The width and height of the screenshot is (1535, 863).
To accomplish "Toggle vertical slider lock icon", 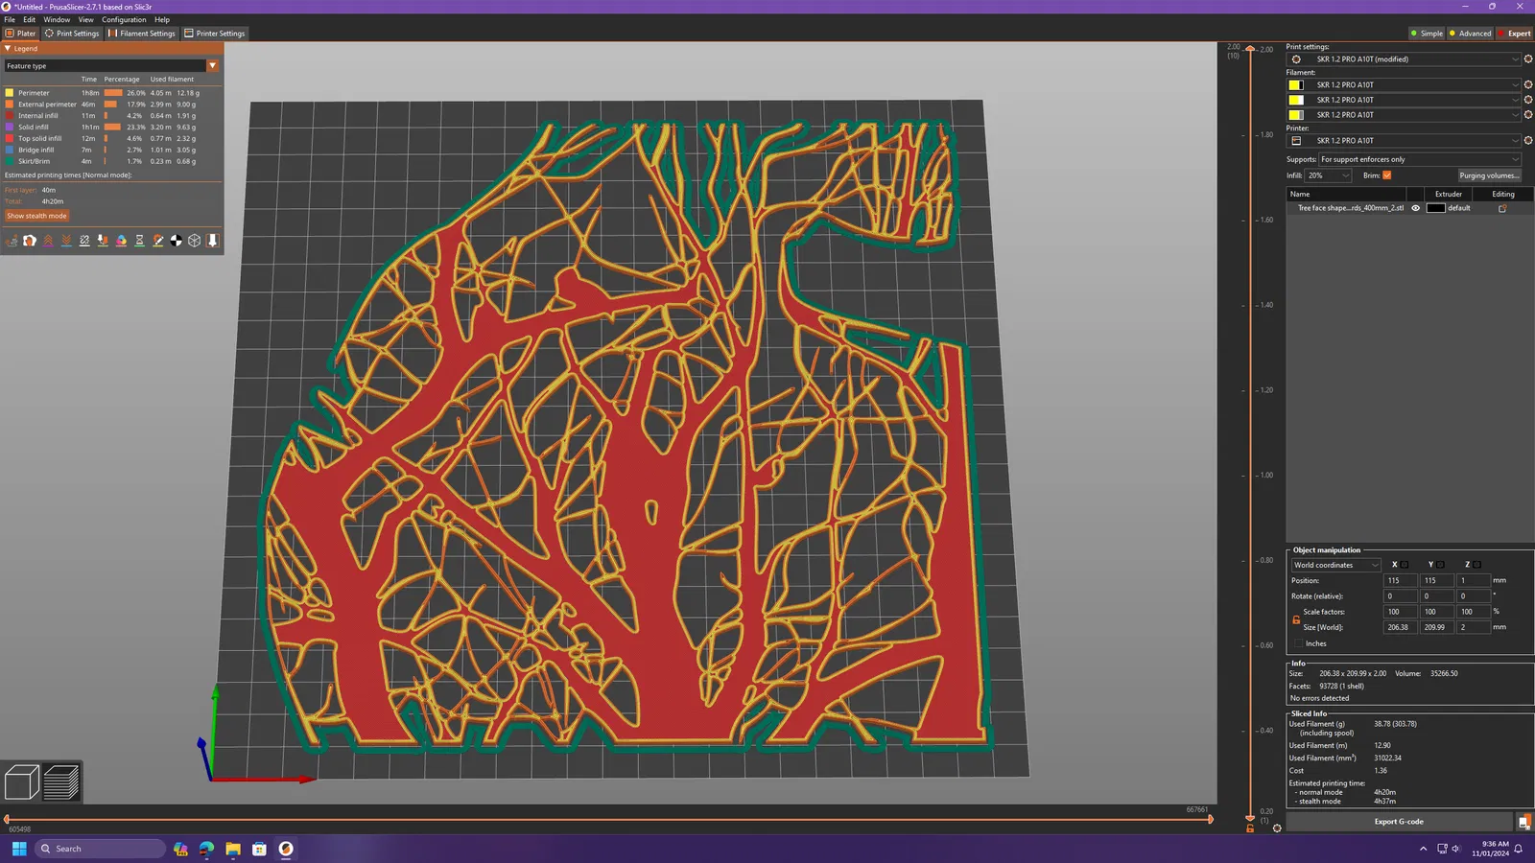I will click(1250, 828).
